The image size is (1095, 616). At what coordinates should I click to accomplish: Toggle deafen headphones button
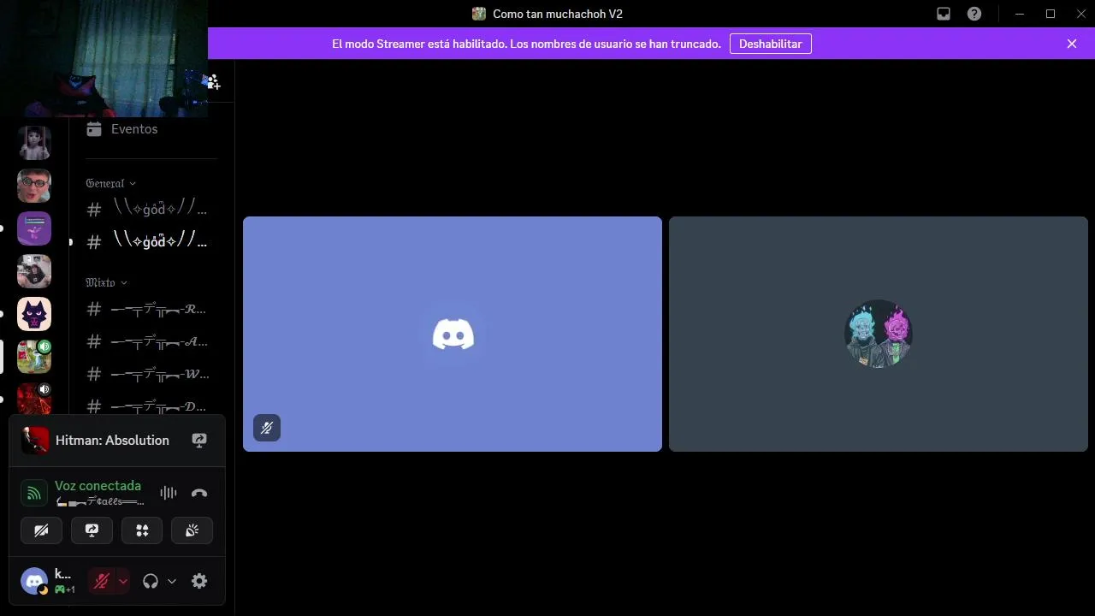click(151, 581)
